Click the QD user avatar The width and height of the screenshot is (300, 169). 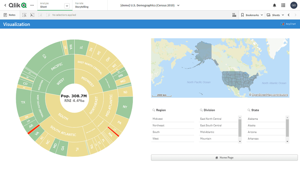pyautogui.click(x=293, y=5)
